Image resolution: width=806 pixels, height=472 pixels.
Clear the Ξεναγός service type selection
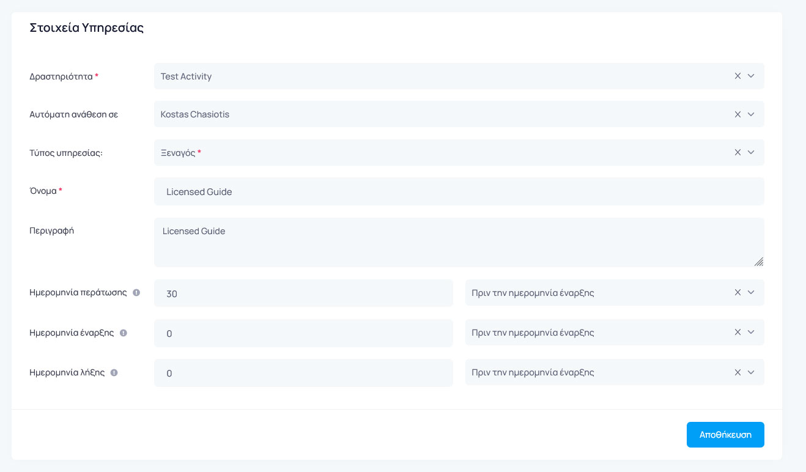pyautogui.click(x=738, y=152)
